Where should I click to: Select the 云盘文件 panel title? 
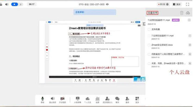coord(152,13)
